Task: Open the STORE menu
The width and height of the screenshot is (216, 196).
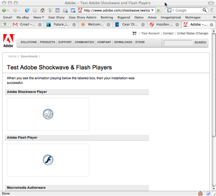Action: point(140,42)
